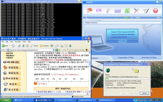Switch to the debian download taskbar button
The image size is (163, 102).
pos(64,100)
